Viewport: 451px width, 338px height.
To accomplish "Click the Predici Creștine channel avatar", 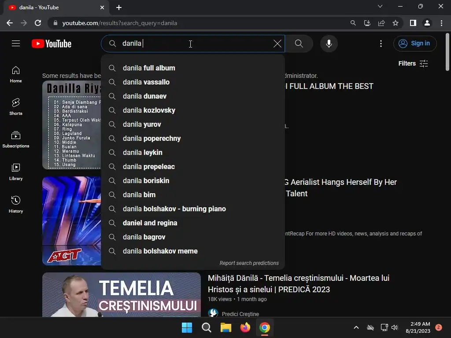I will tap(213, 313).
